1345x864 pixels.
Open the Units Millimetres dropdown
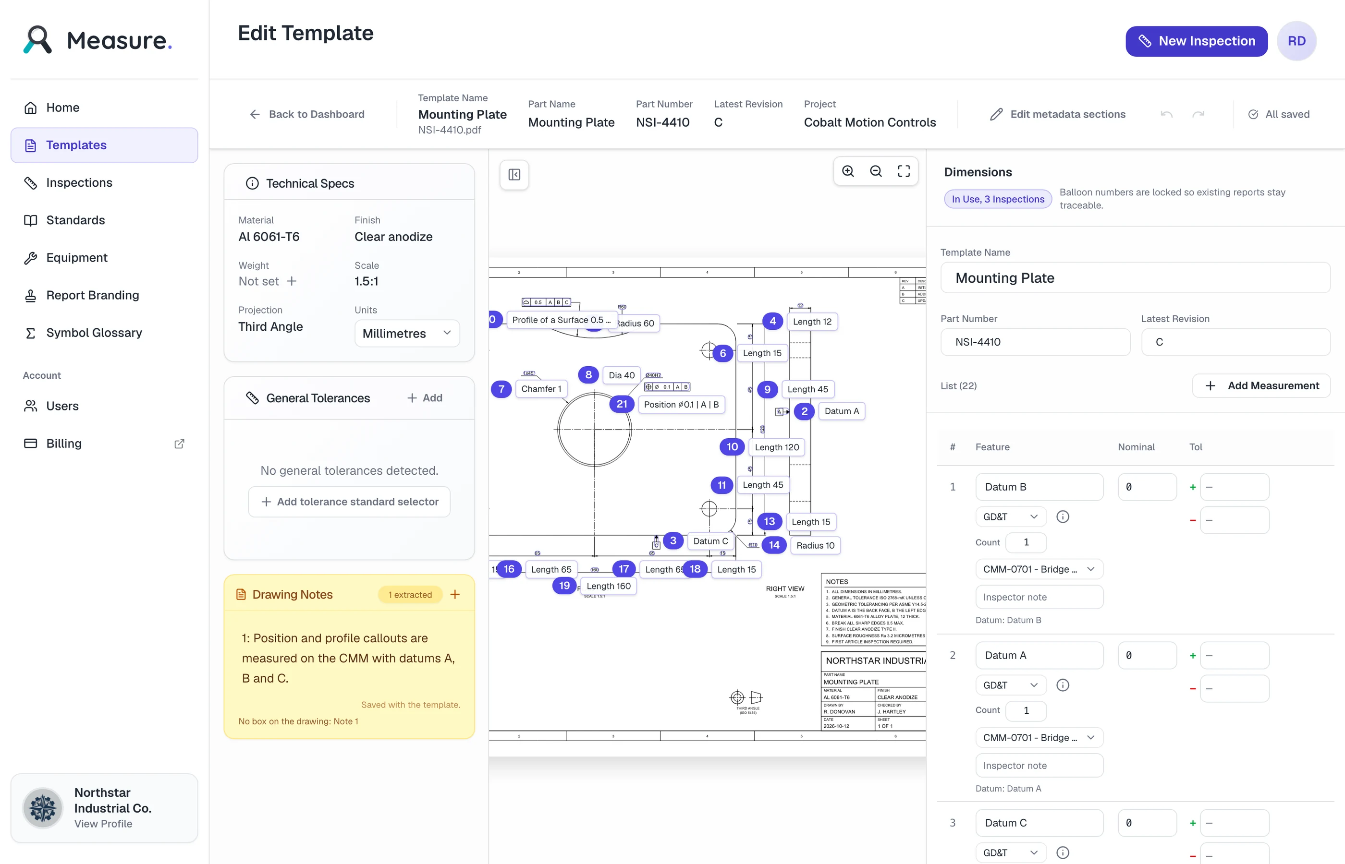pyautogui.click(x=407, y=333)
